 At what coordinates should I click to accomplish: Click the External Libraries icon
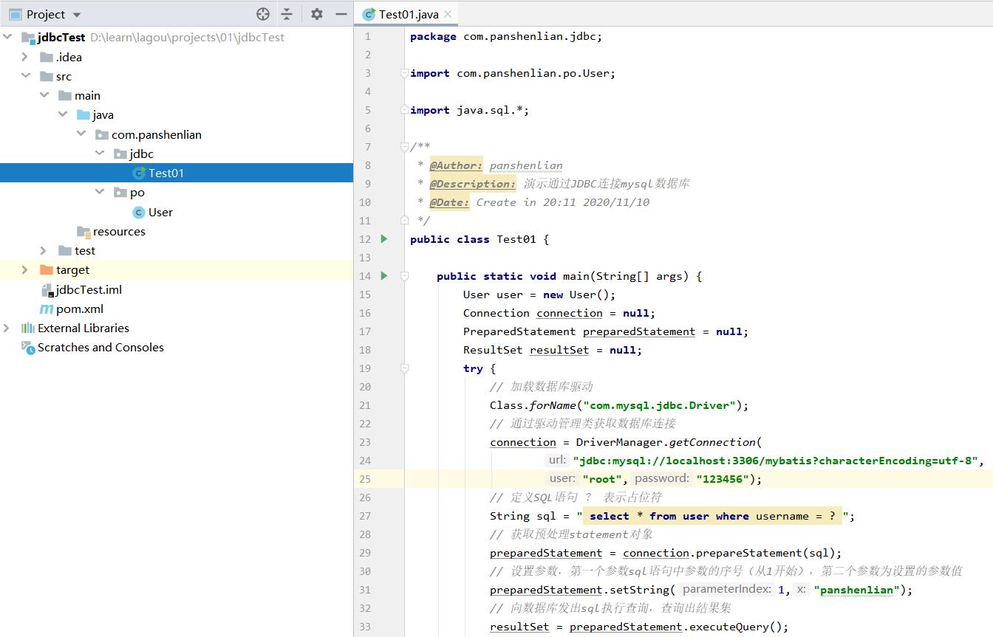tap(28, 328)
